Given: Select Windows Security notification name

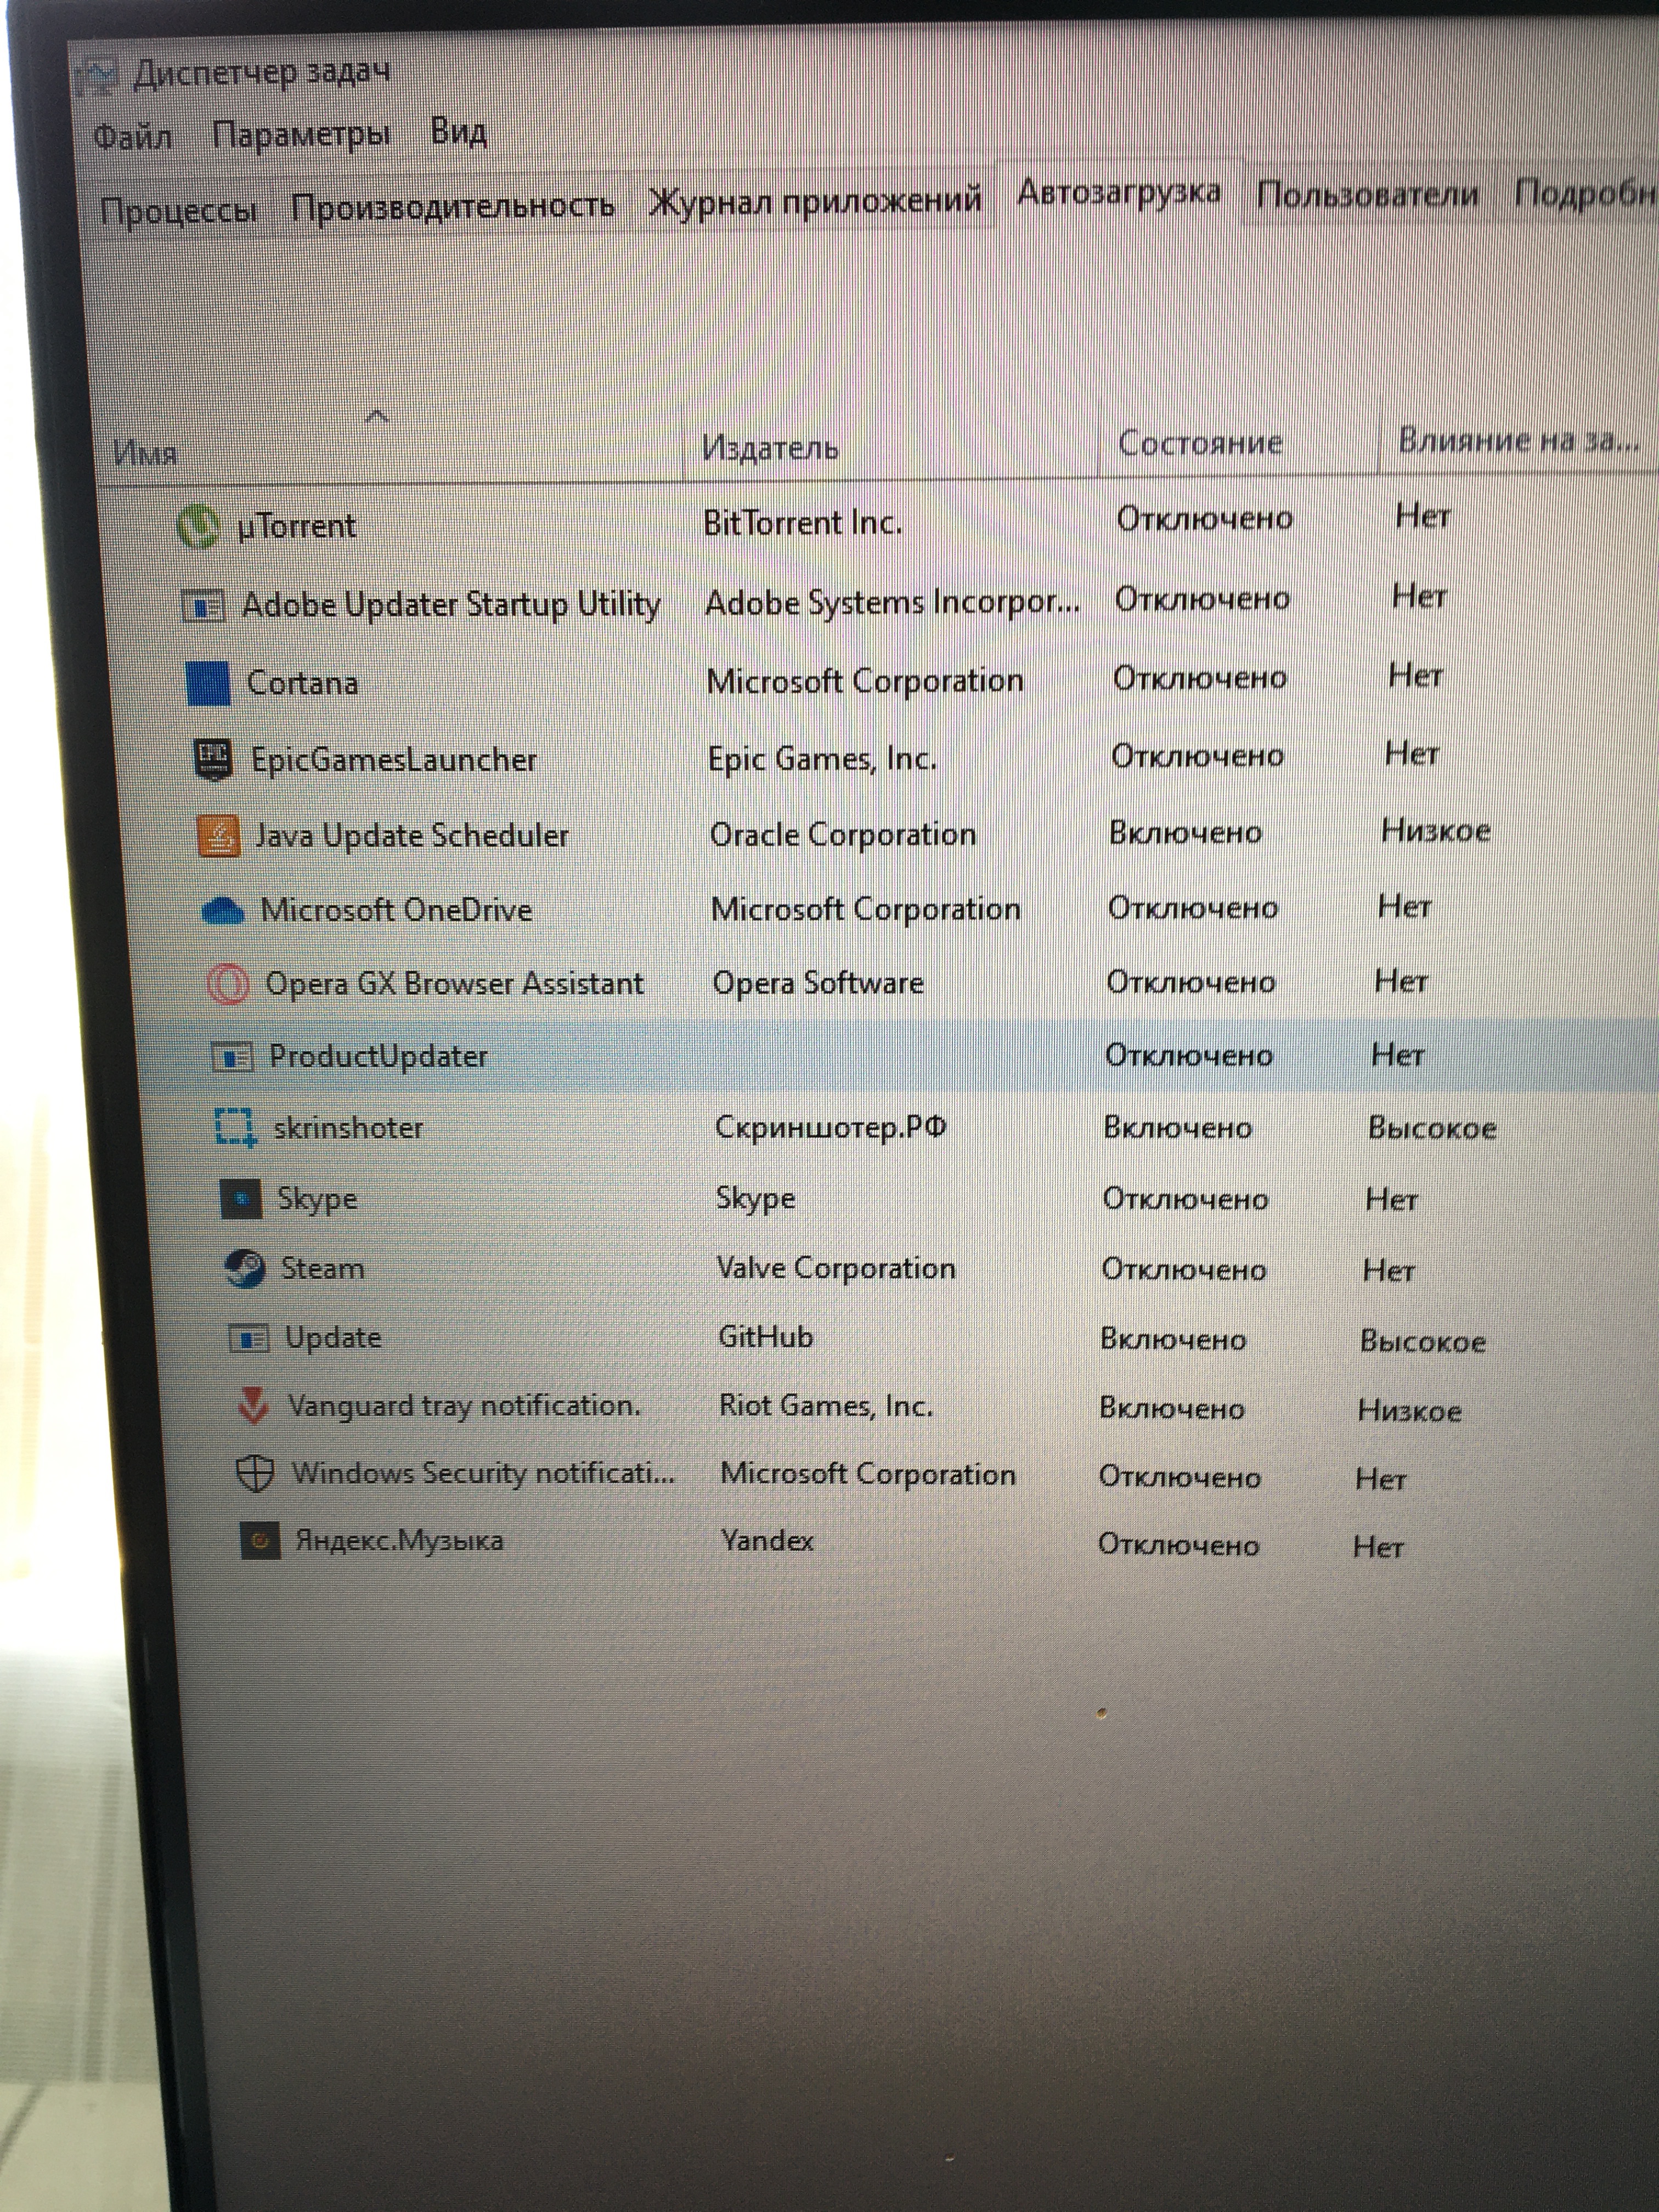Looking at the screenshot, I should pos(483,1473).
